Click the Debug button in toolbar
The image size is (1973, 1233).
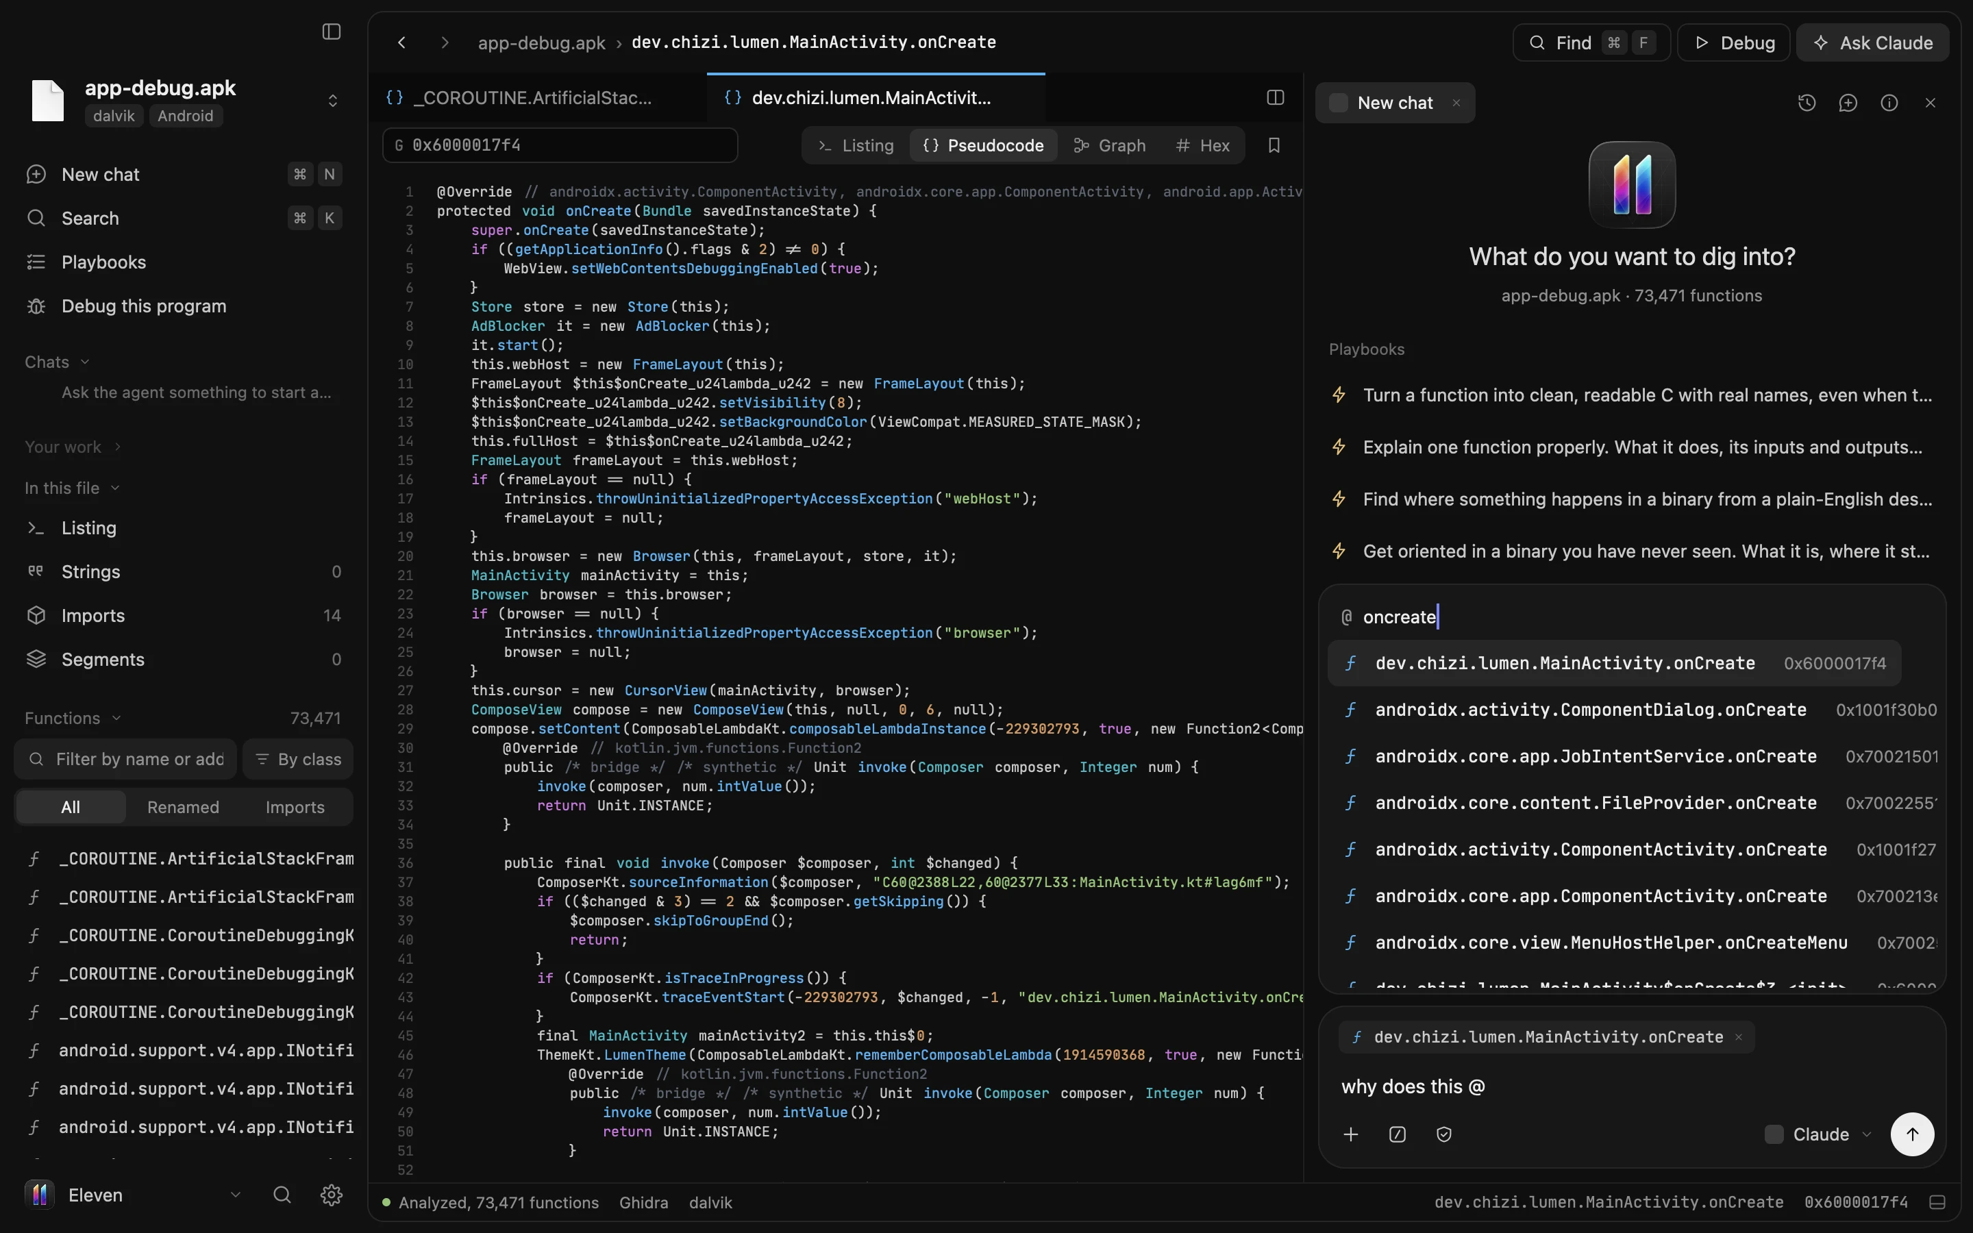(x=1733, y=42)
